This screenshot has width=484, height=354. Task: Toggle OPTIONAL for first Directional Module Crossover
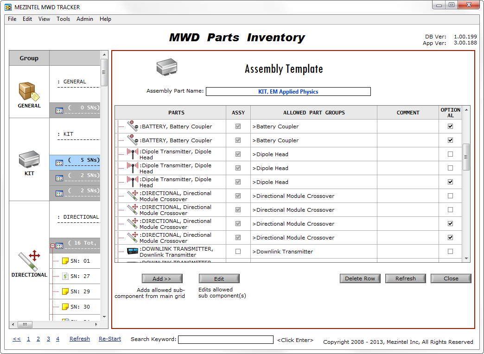pos(450,196)
